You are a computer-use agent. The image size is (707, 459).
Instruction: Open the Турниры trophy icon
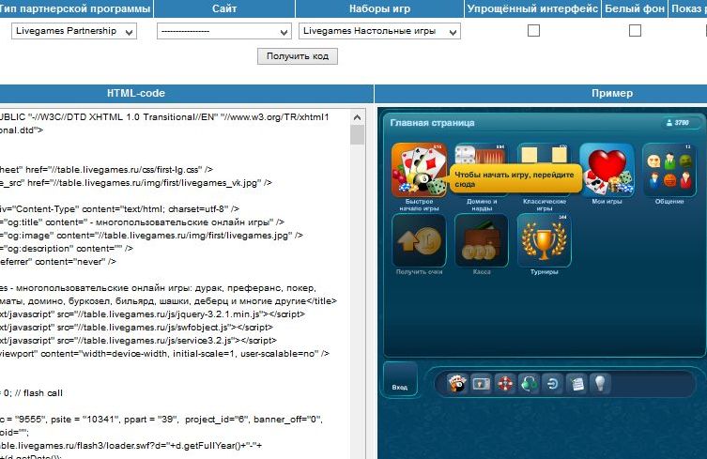(x=544, y=239)
